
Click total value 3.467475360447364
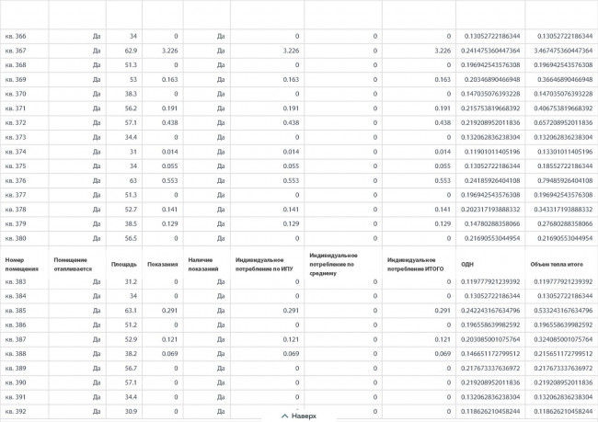563,51
